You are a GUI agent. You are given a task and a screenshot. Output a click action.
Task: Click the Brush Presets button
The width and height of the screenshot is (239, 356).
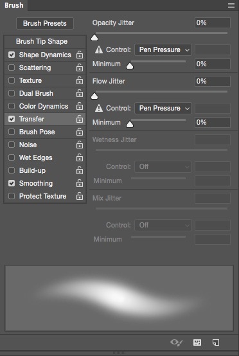pos(45,23)
